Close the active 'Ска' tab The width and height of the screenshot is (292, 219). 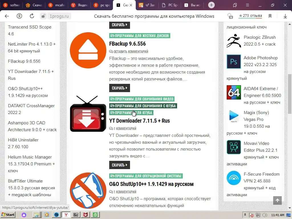[131, 5]
